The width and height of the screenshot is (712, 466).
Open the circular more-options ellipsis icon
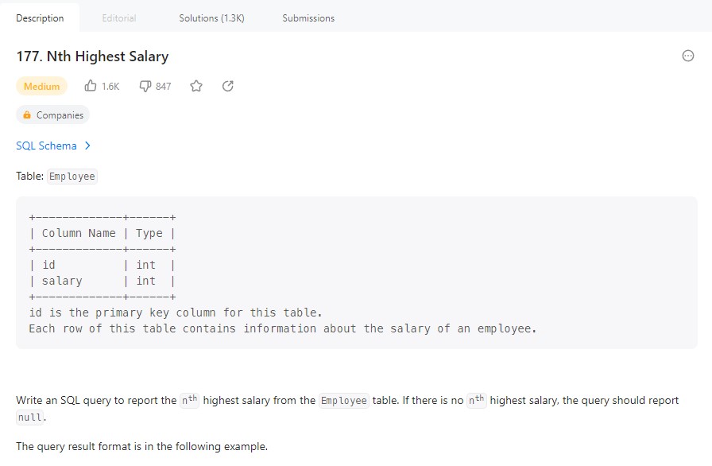(688, 56)
